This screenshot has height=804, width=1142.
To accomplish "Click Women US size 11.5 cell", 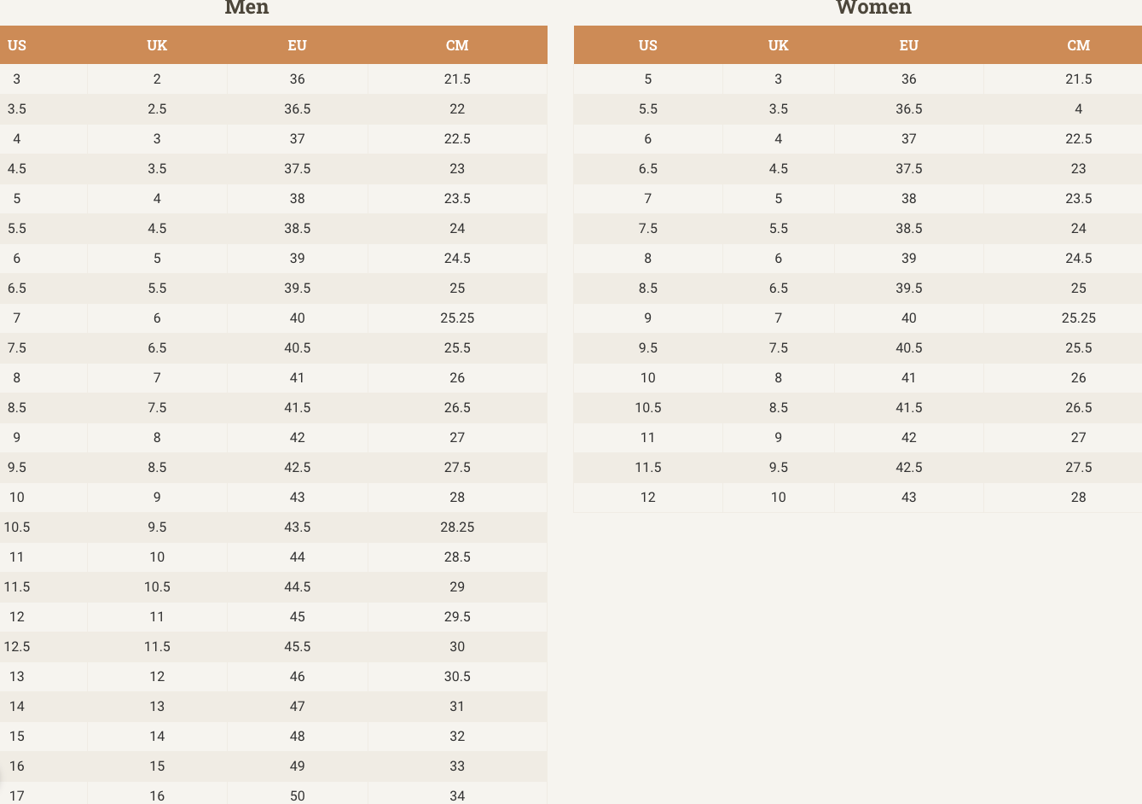I will [648, 468].
